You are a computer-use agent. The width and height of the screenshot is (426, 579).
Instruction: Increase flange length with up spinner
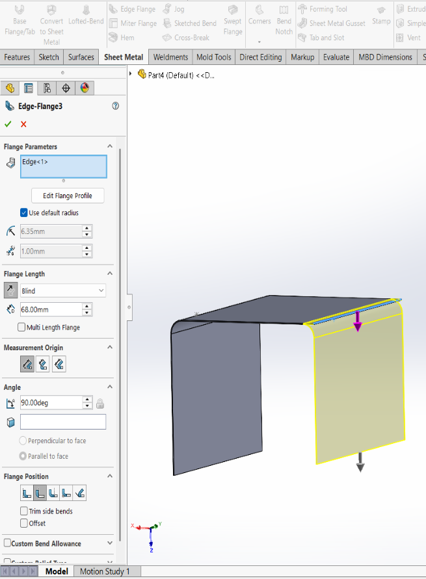pyautogui.click(x=87, y=307)
